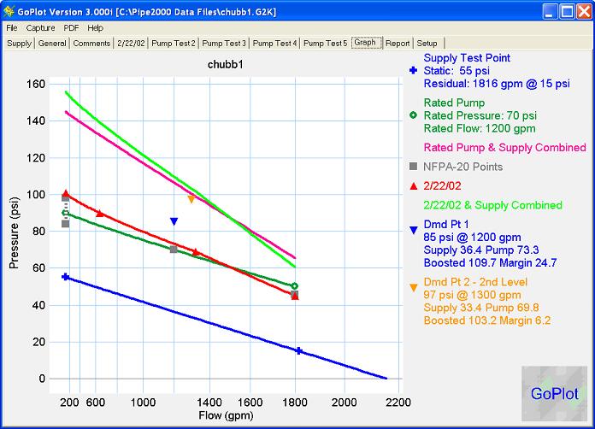Switch to the Supply tab

19,44
